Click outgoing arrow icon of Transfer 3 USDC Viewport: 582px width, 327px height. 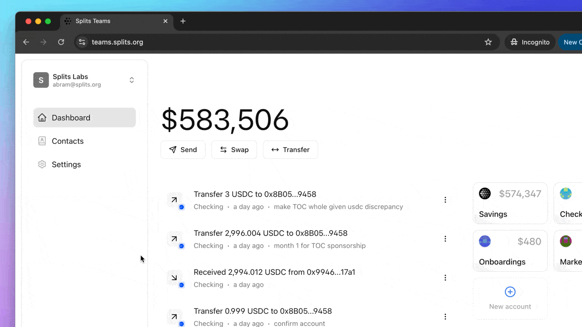(174, 200)
